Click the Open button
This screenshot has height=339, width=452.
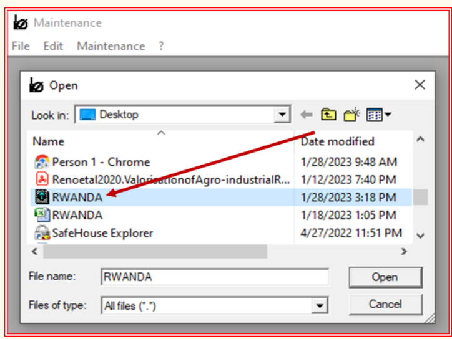[385, 277]
